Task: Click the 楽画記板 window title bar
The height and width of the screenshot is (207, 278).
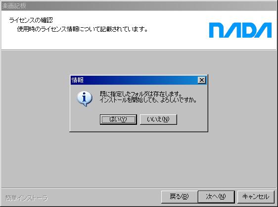Action: tap(139, 6)
